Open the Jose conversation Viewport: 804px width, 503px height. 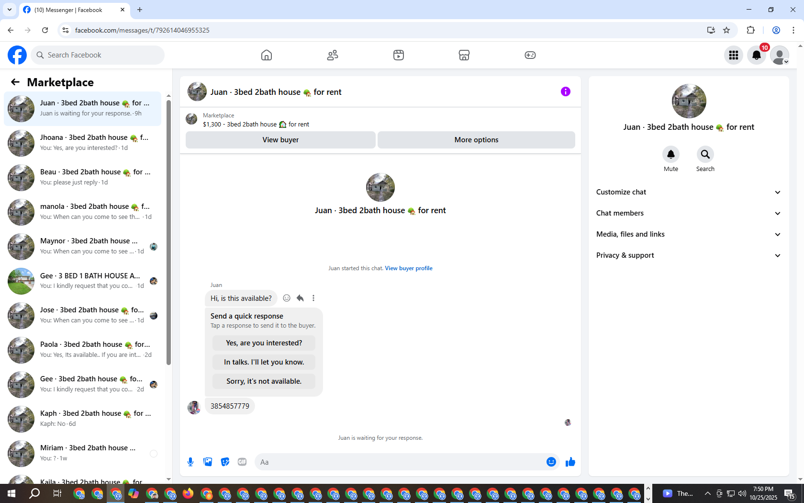[82, 316]
